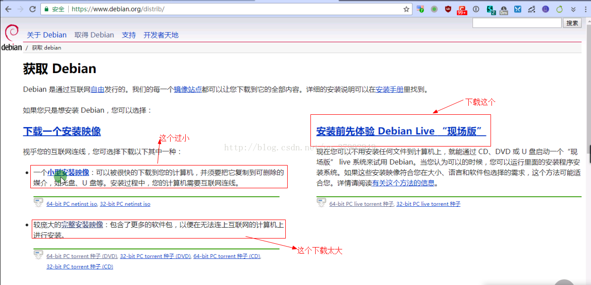Click the browser forward arrow

point(20,9)
